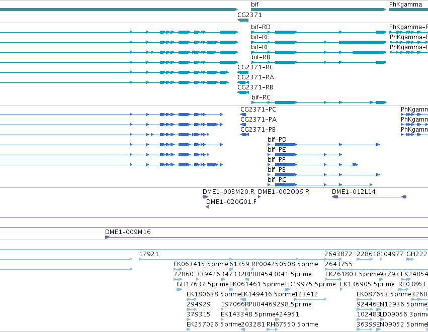This screenshot has height=332, width=428.
Task: Select the PhKgamma gene label
Action: [405, 5]
